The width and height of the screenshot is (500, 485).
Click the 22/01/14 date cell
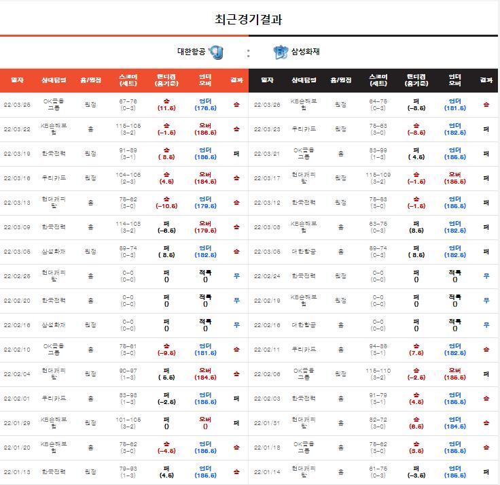coord(267,472)
